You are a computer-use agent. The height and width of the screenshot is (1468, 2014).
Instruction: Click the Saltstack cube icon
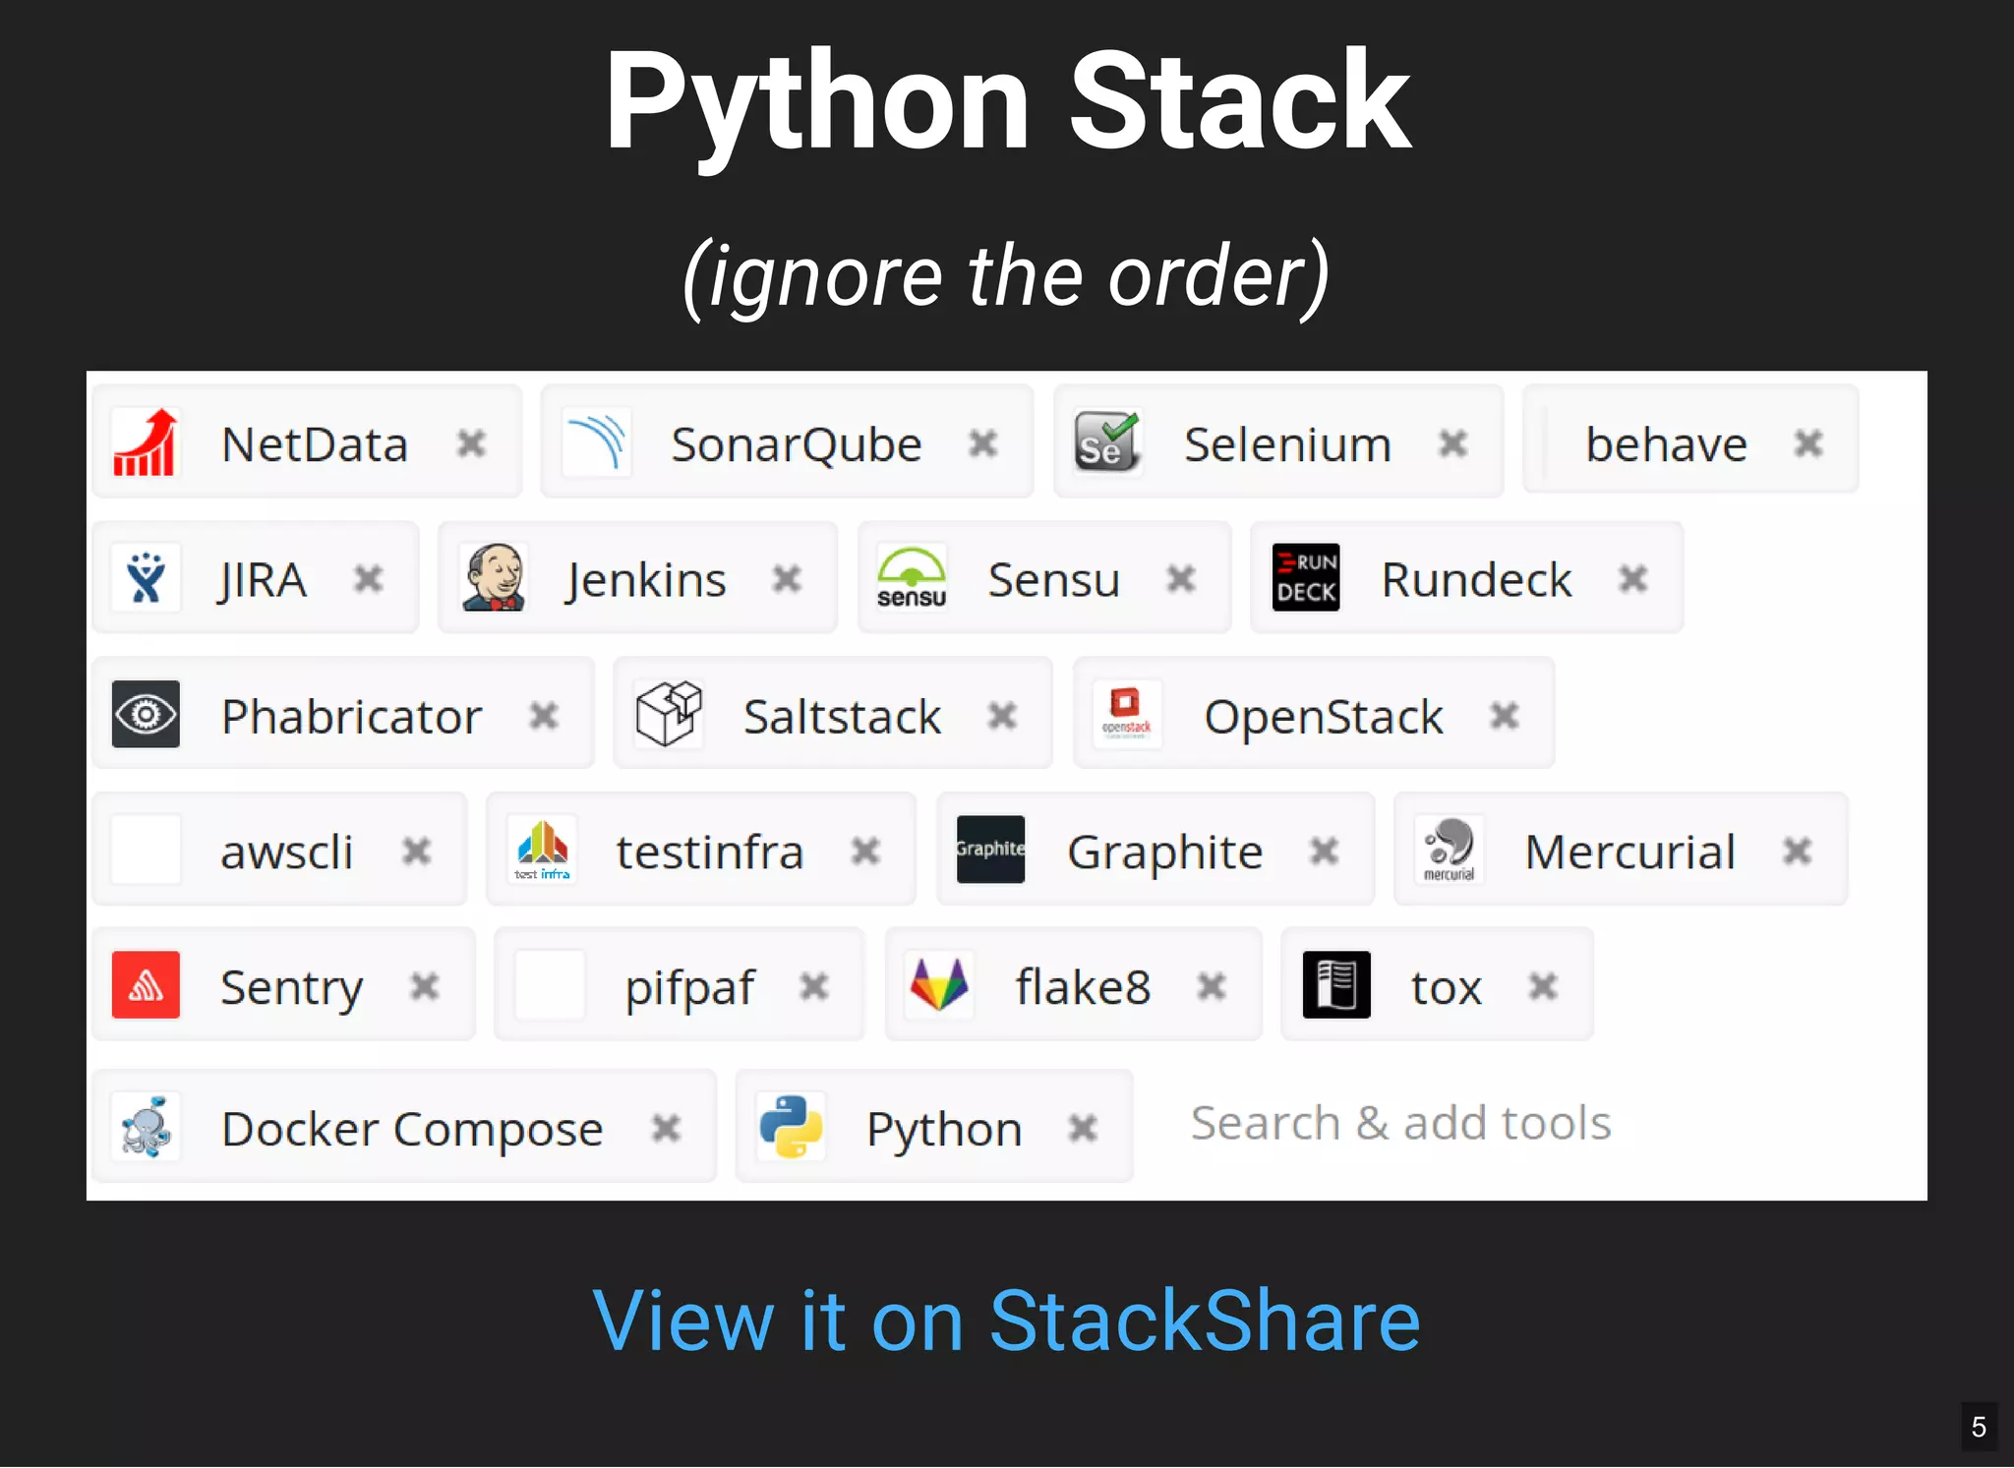669,714
